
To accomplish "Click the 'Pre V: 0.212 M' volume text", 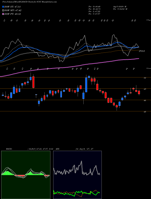I will click(x=120, y=9).
